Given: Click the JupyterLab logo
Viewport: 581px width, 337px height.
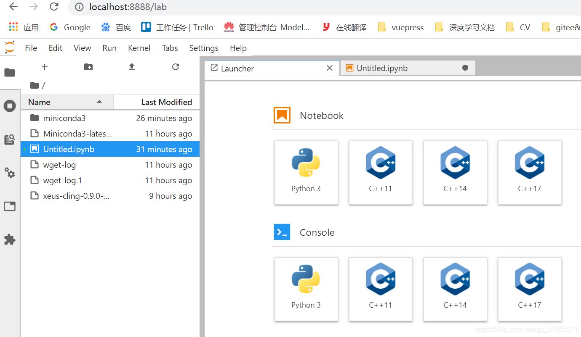Looking at the screenshot, I should tap(10, 47).
